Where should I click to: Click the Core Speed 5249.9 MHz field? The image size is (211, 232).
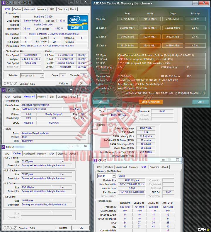pyautogui.click(x=30, y=55)
